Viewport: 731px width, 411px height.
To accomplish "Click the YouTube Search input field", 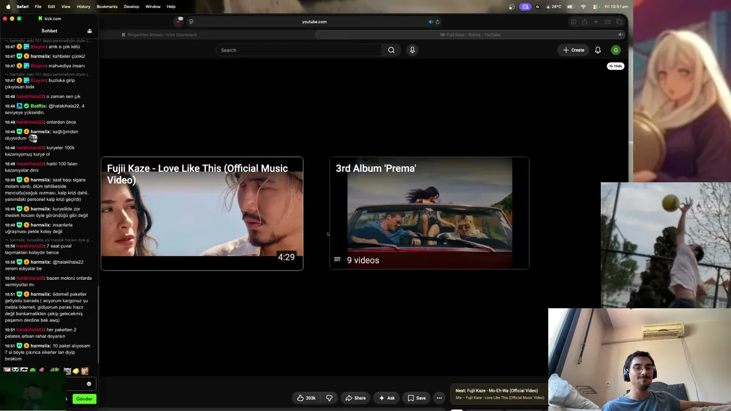I will tap(299, 50).
